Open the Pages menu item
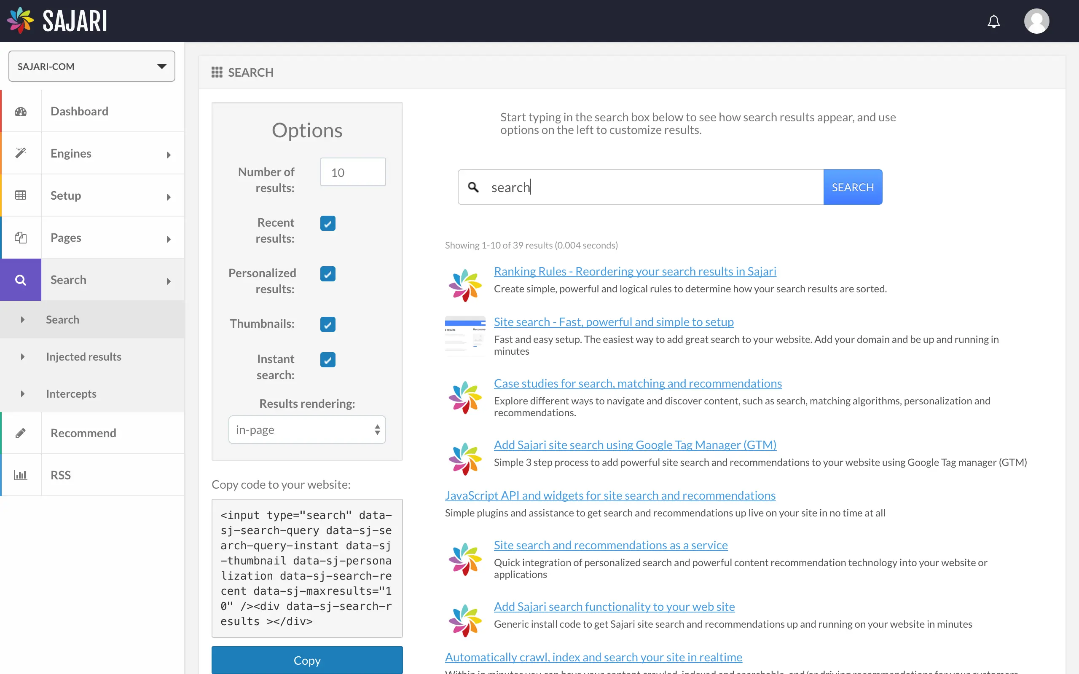The width and height of the screenshot is (1079, 674). tap(92, 238)
